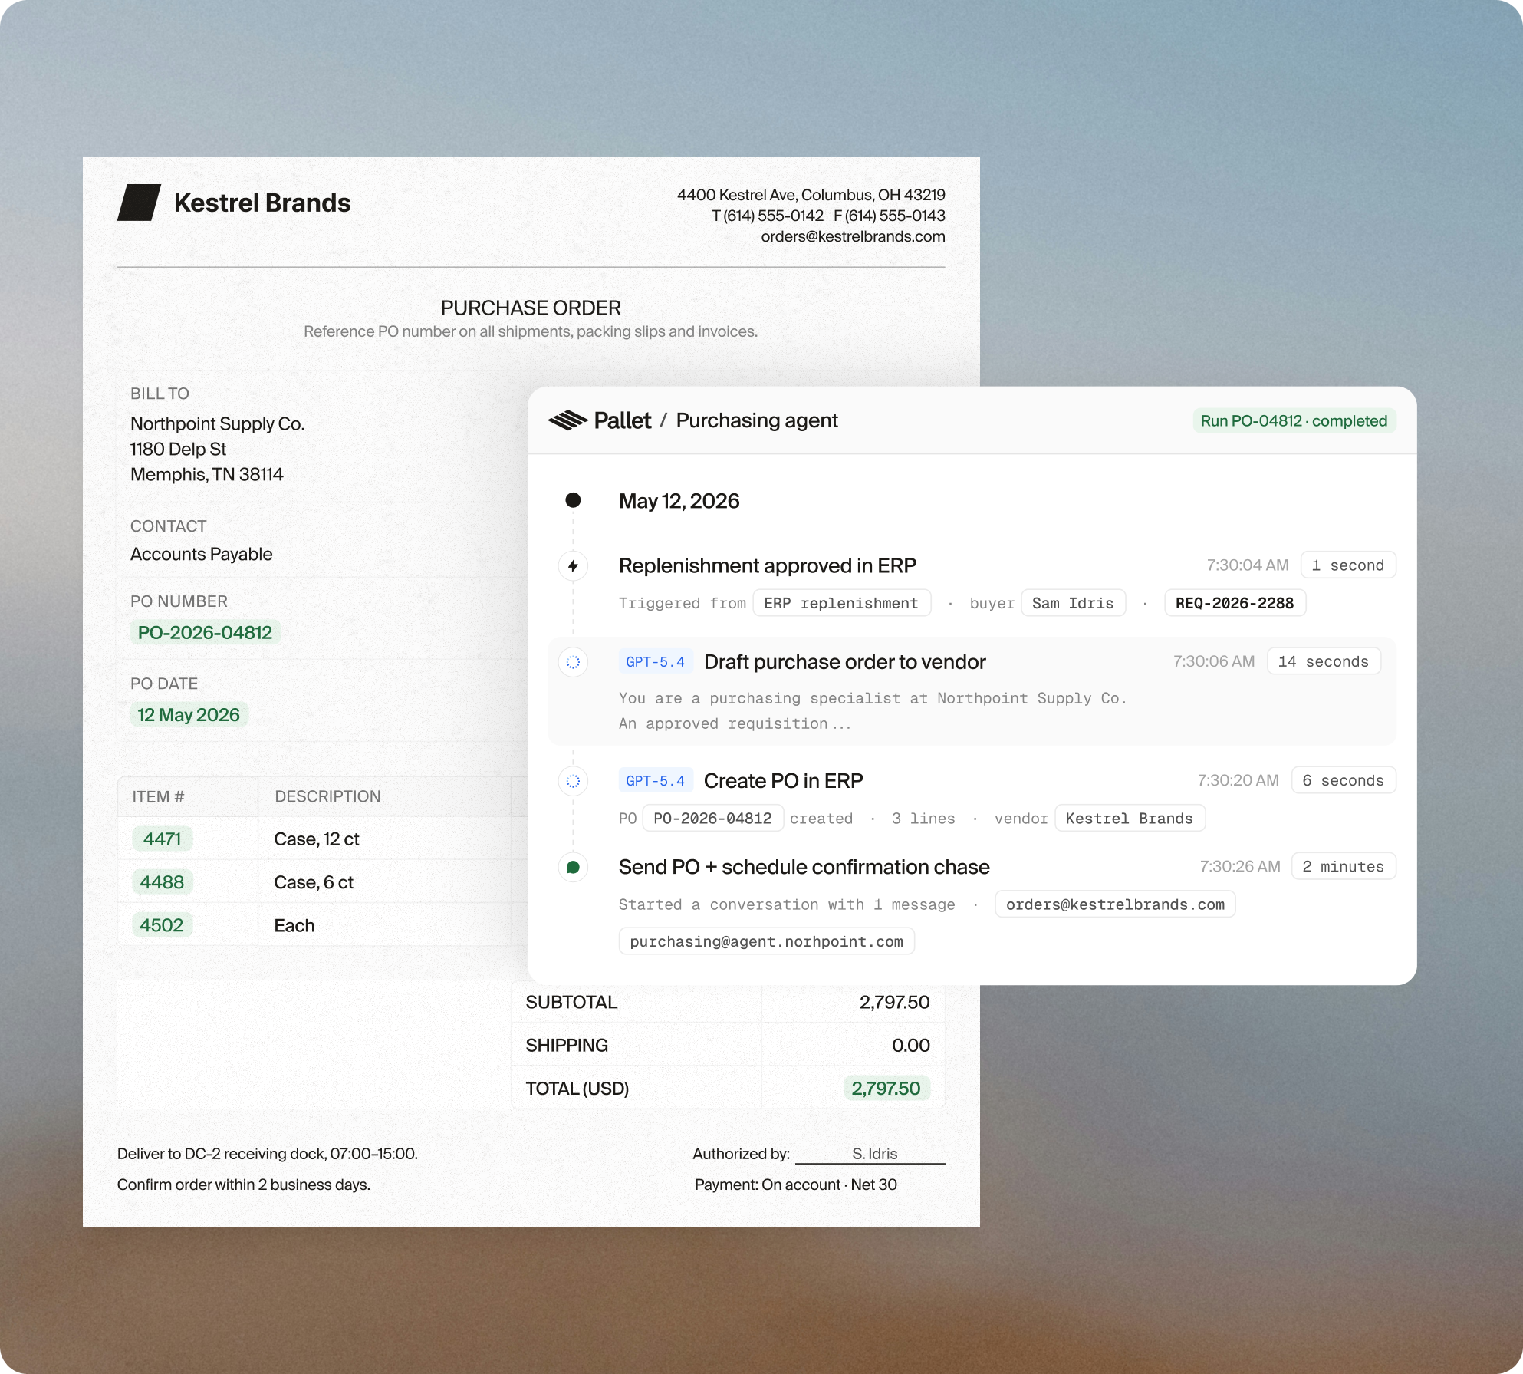Click spinner icon beside Draft purchase order

point(573,661)
